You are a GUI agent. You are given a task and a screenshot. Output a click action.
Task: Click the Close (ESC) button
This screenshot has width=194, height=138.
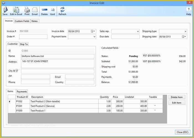[182, 132]
